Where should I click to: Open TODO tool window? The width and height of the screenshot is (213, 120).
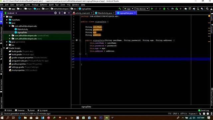pos(8,110)
